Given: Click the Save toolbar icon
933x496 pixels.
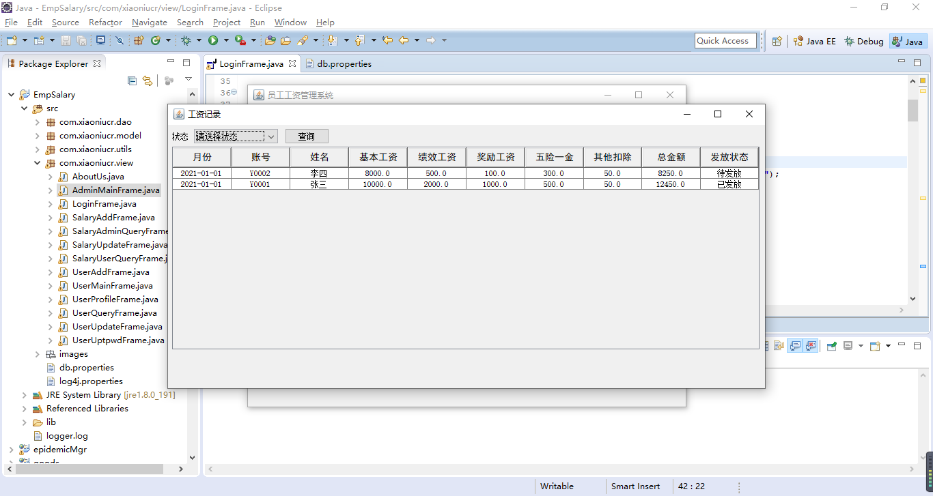Looking at the screenshot, I should 66,40.
